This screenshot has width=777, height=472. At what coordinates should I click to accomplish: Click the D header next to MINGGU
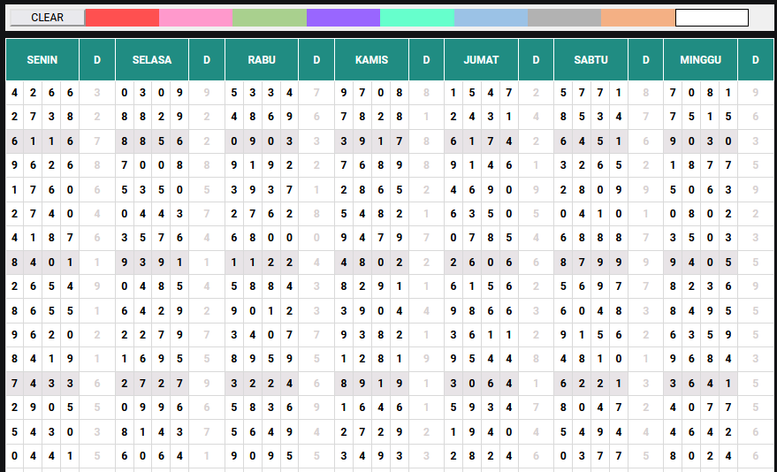point(755,60)
